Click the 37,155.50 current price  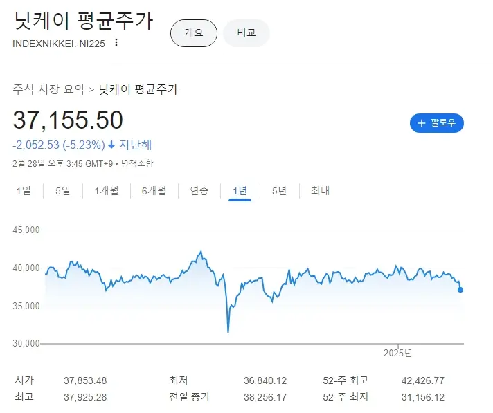68,120
